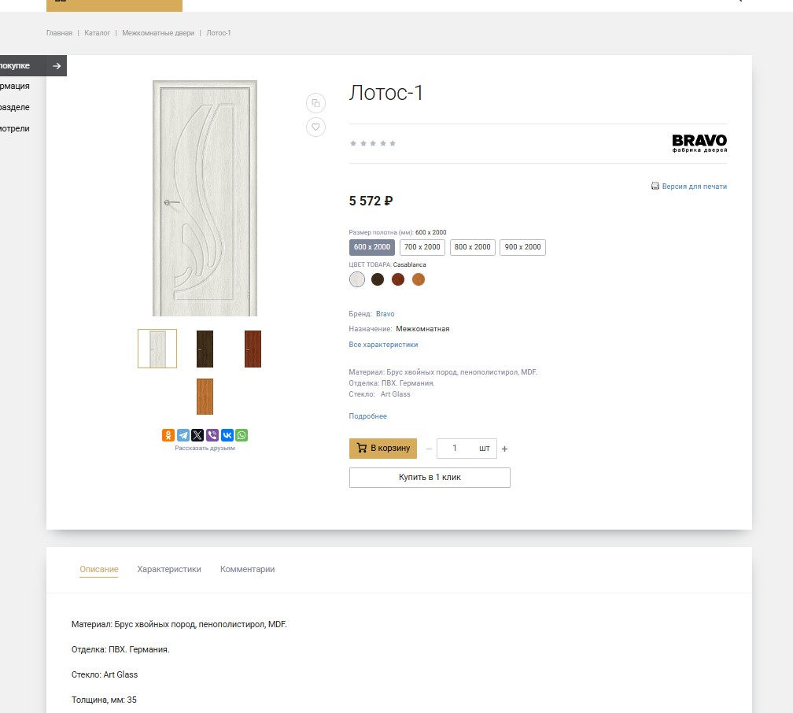Expand 'Подробнее' description link
This screenshot has height=713, width=793.
[367, 416]
